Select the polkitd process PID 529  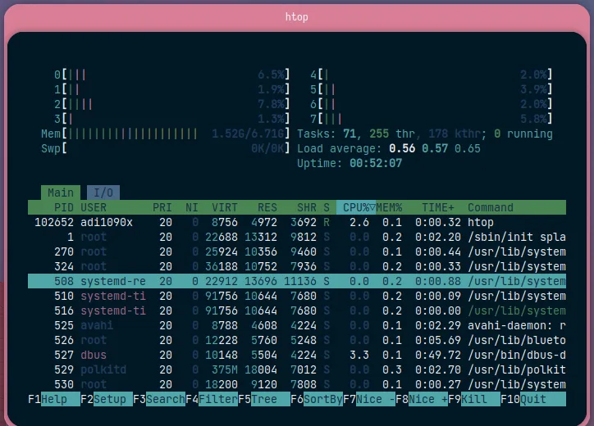297,369
